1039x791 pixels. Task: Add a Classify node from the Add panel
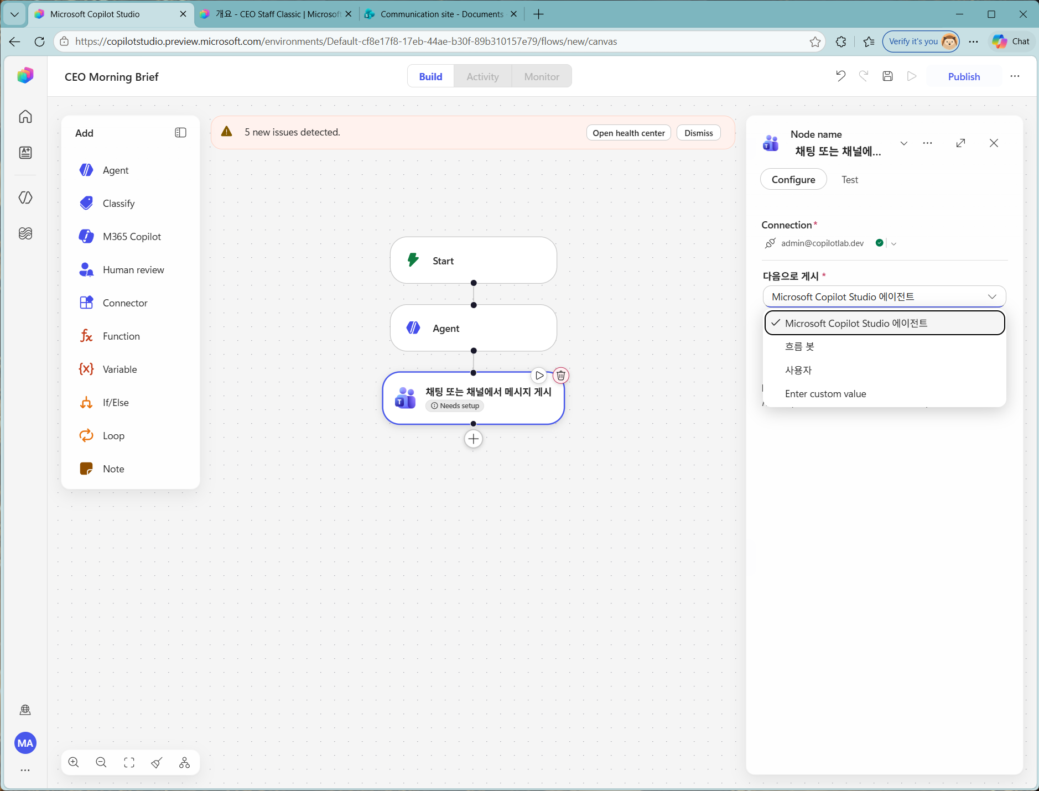pos(131,204)
